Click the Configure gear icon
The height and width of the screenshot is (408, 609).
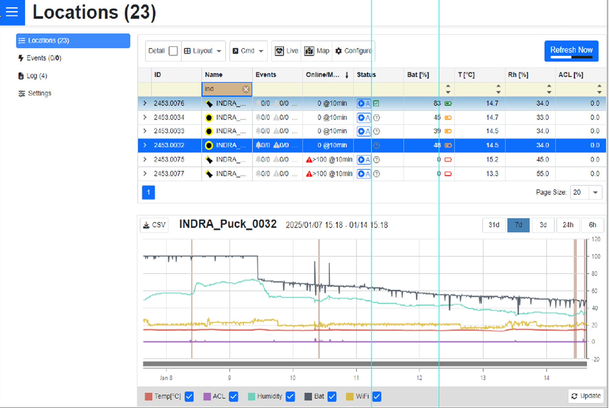pos(339,51)
